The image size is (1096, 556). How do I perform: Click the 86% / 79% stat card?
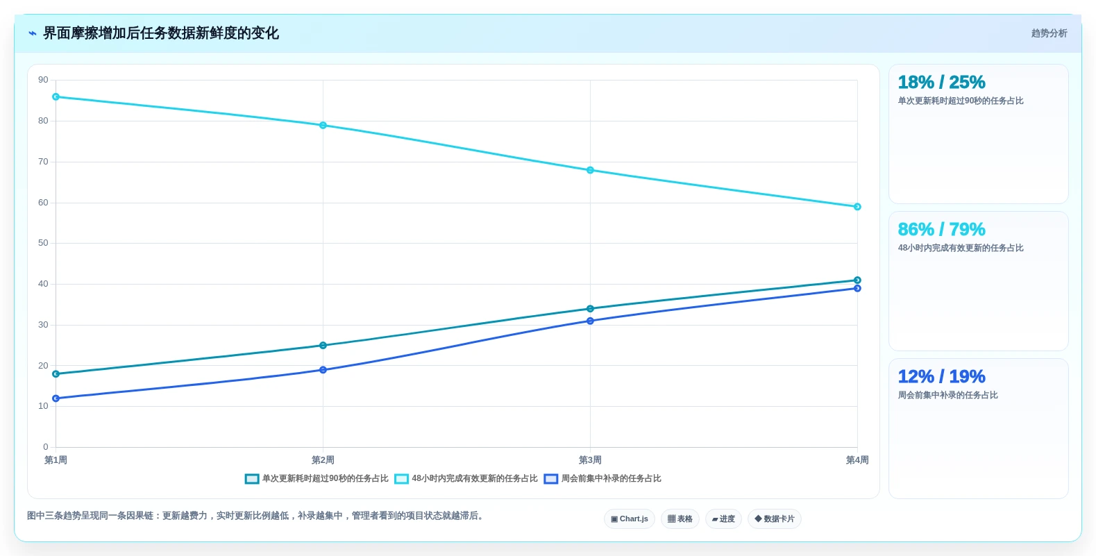[979, 281]
